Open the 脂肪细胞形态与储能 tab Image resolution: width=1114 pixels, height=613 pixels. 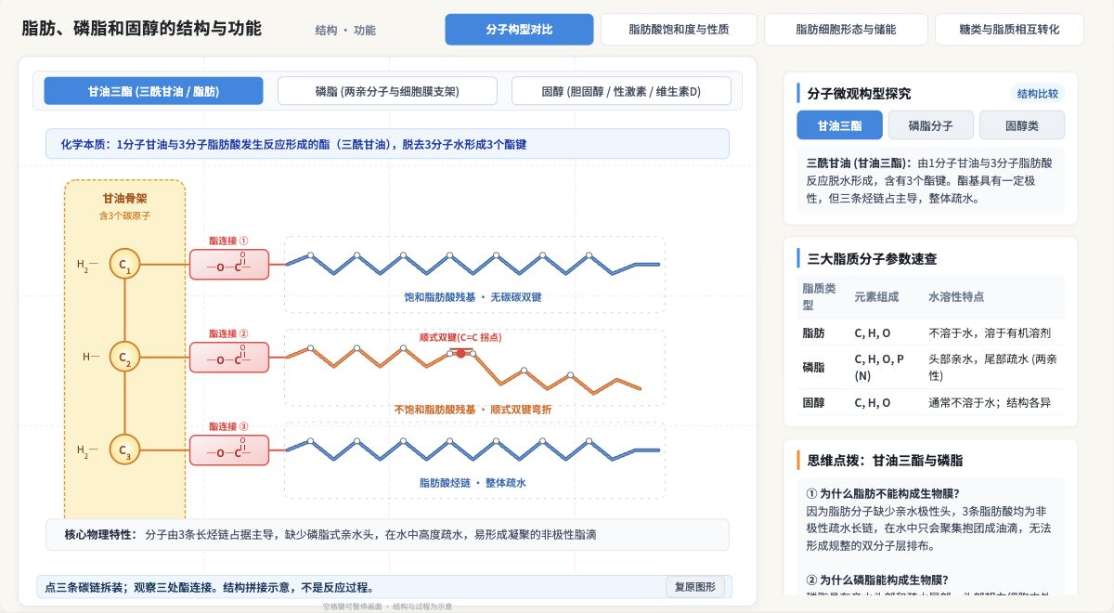click(x=846, y=30)
